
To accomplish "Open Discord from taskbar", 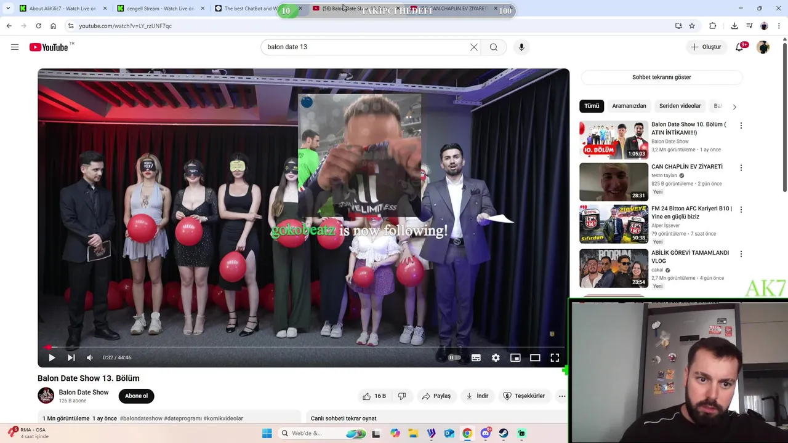I will coord(485,433).
